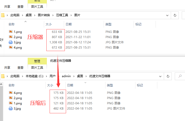Image resolution: width=185 pixels, height=121 pixels.
Task: Refresh the upper window folder view
Action: pos(175,15)
